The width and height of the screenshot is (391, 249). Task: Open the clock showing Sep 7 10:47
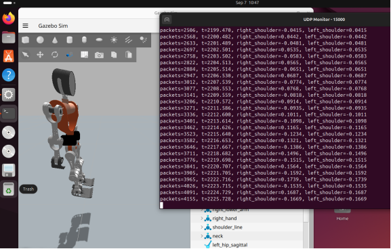247,3
